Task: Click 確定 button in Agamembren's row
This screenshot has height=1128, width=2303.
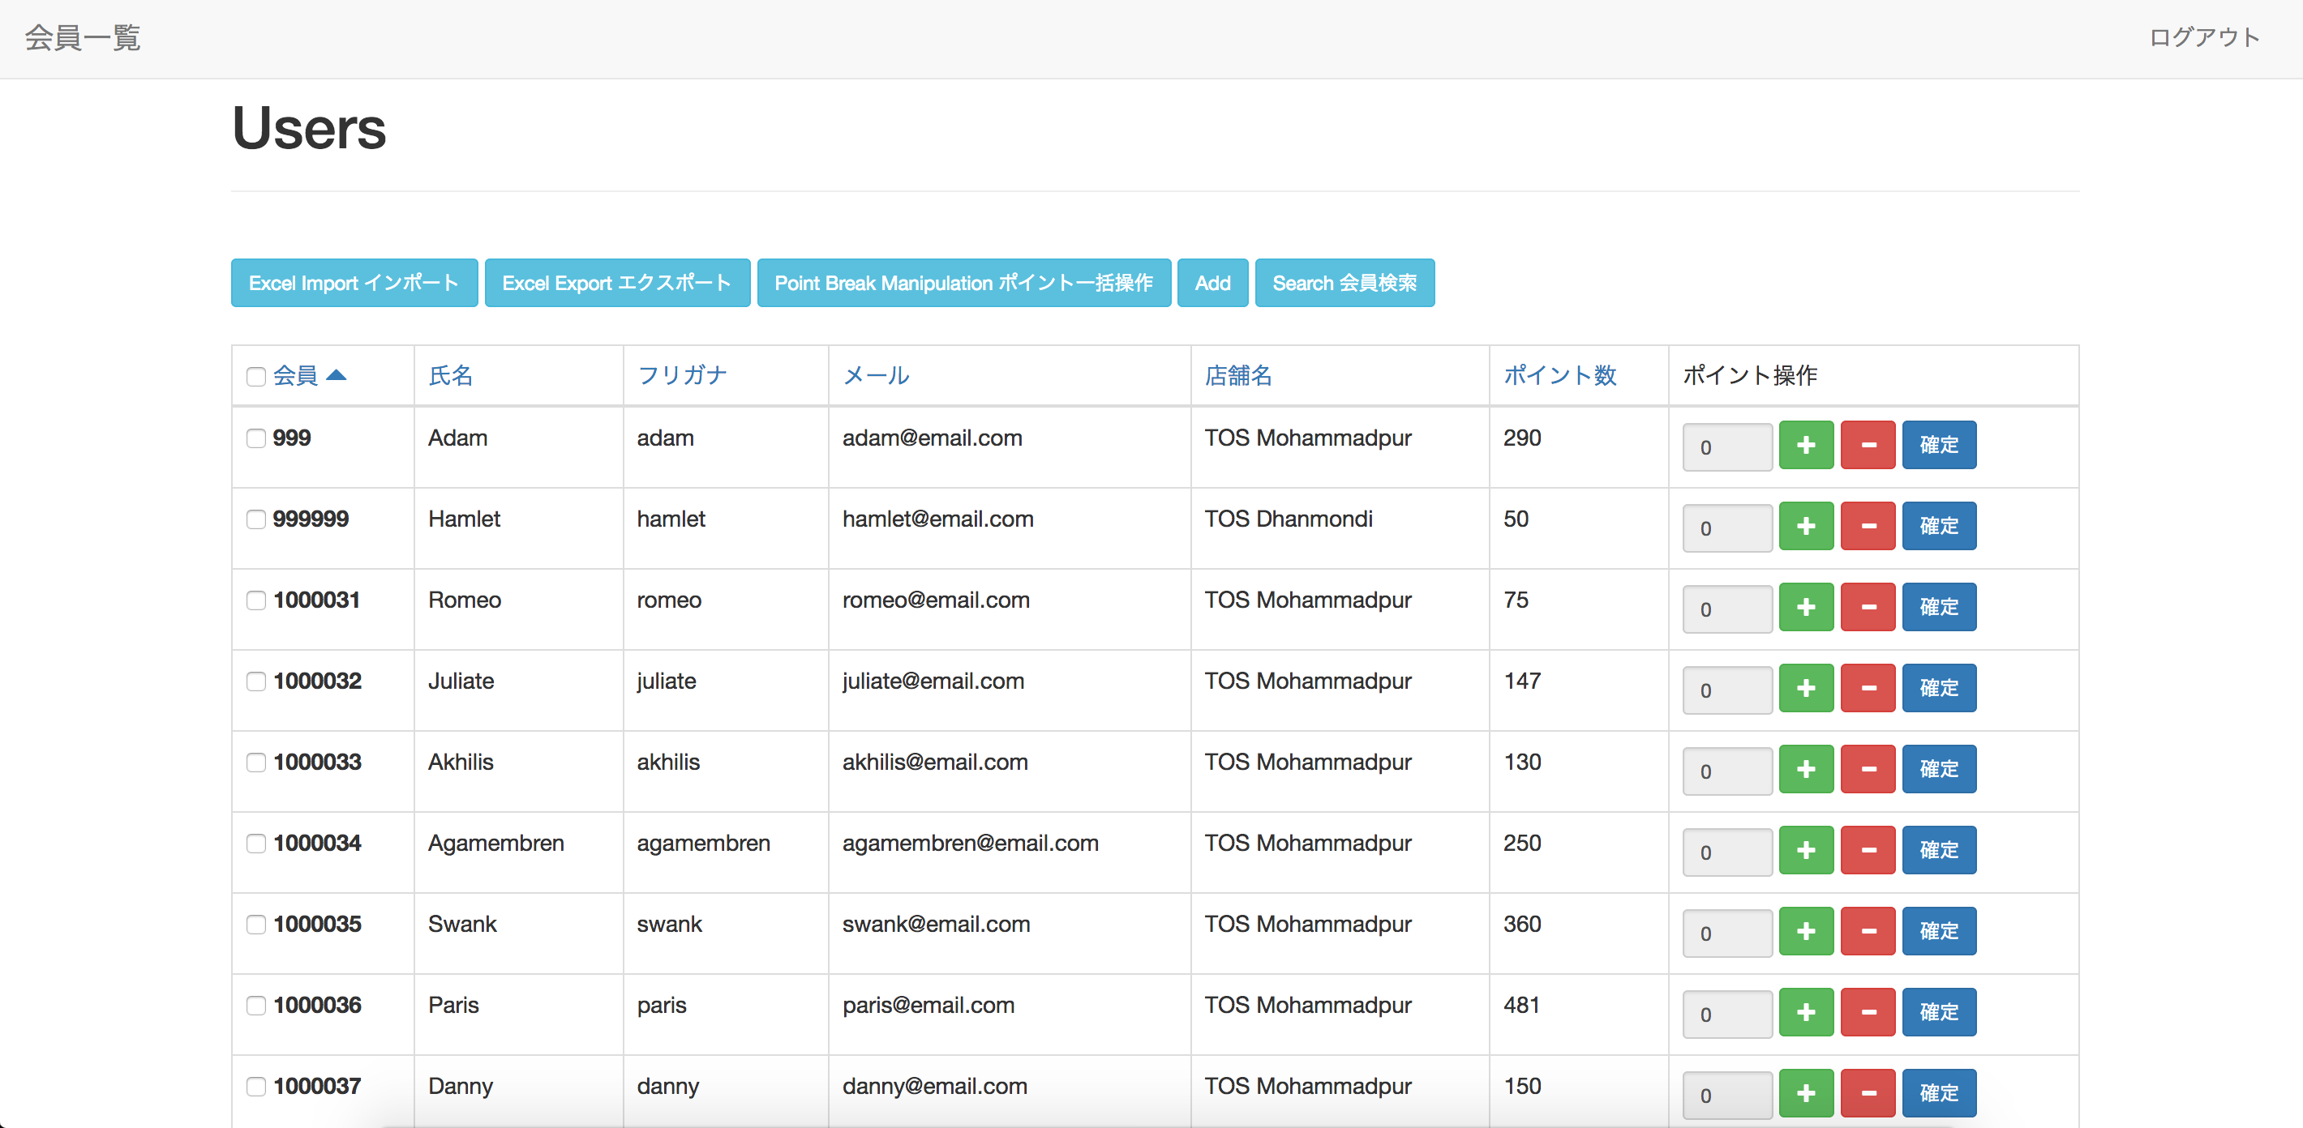Action: pos(1939,850)
